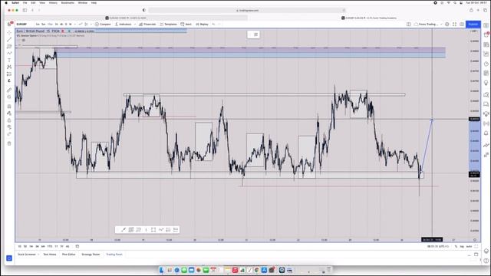Select the trend line drawing tool

(x=9, y=39)
